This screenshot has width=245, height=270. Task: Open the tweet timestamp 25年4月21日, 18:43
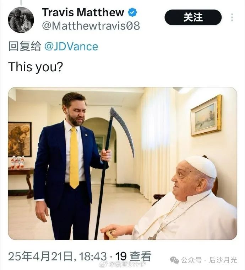coord(58,256)
